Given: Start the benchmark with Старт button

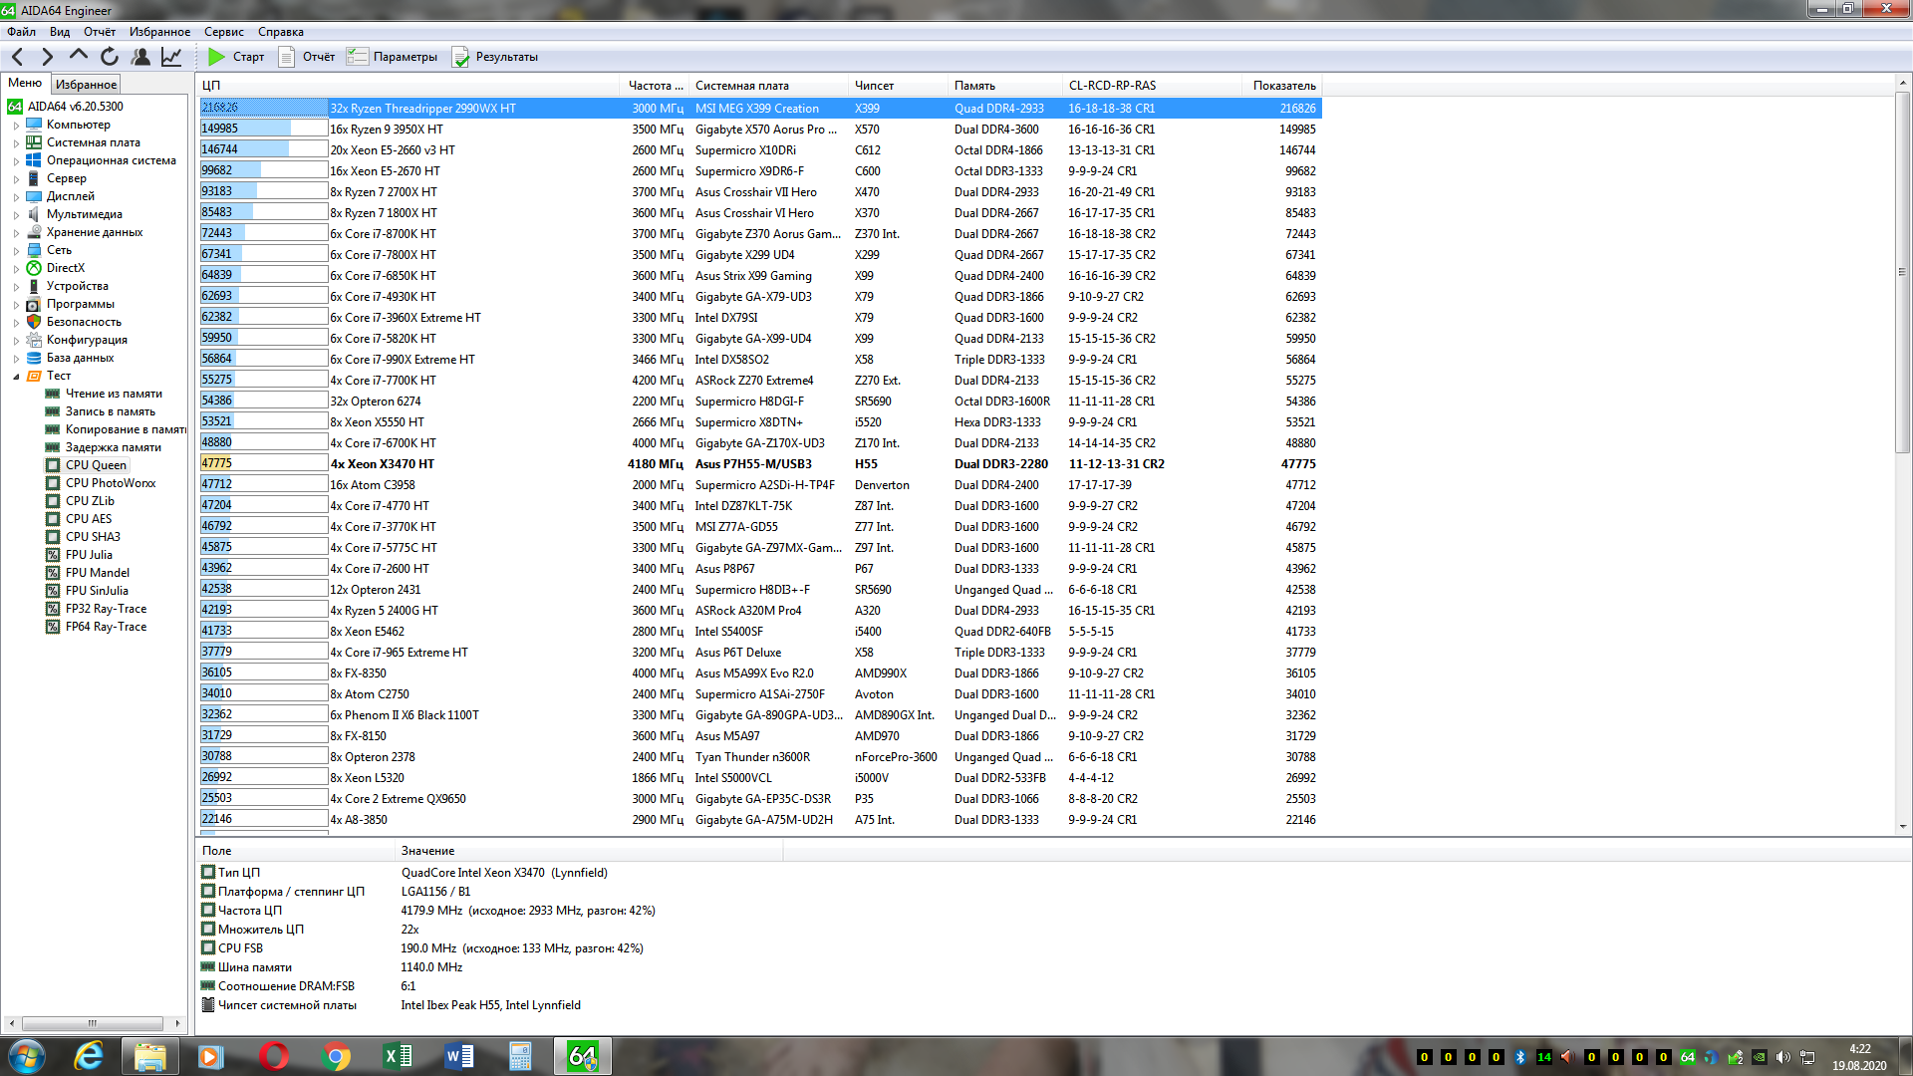Looking at the screenshot, I should click(236, 57).
